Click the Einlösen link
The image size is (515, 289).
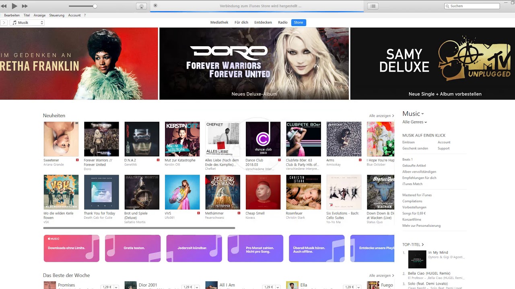pos(408,142)
